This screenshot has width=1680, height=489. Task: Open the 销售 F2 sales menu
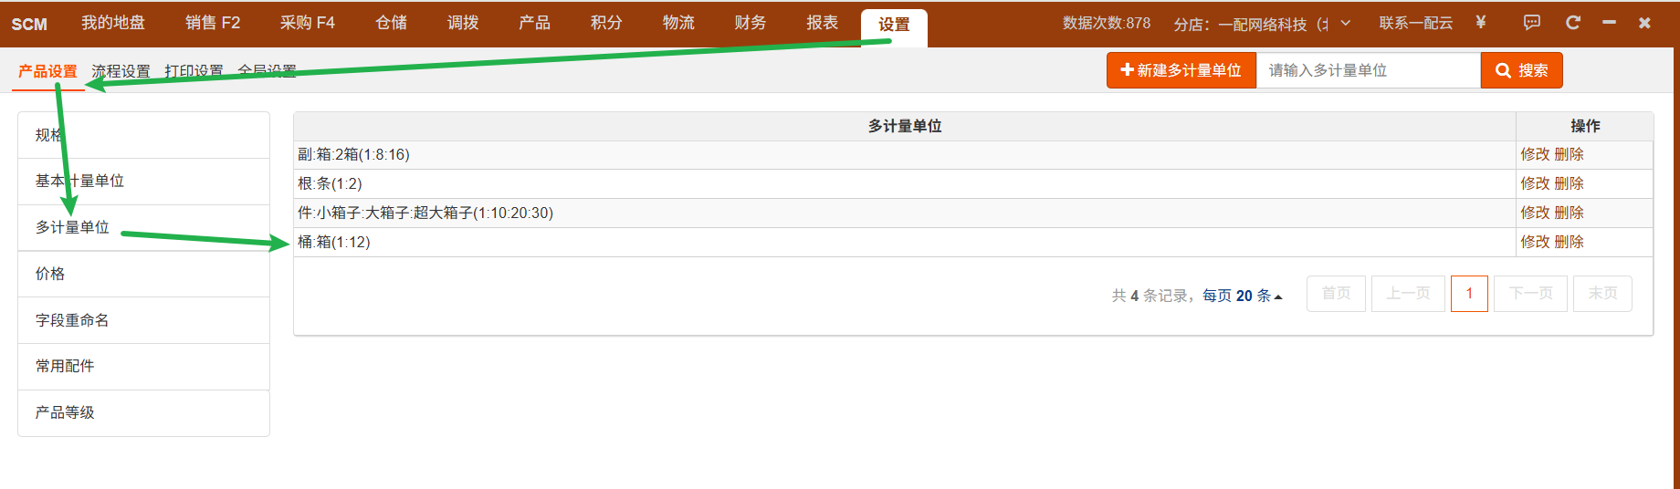click(x=212, y=23)
